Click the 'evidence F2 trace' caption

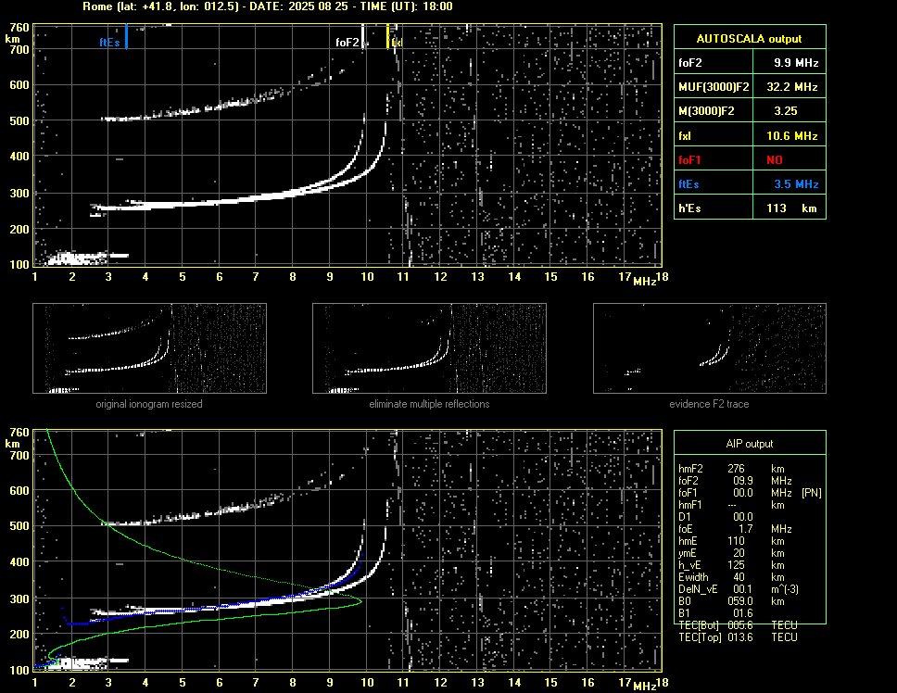pos(710,404)
